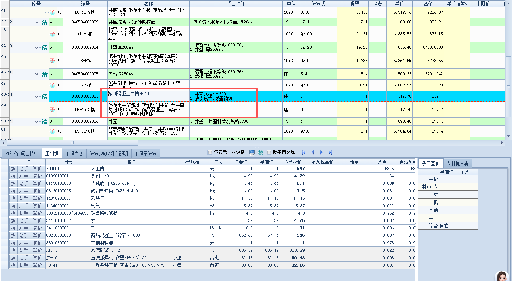The image size is (512, 281).
Task: Go to next record arrow
Action: pyautogui.click(x=321, y=153)
